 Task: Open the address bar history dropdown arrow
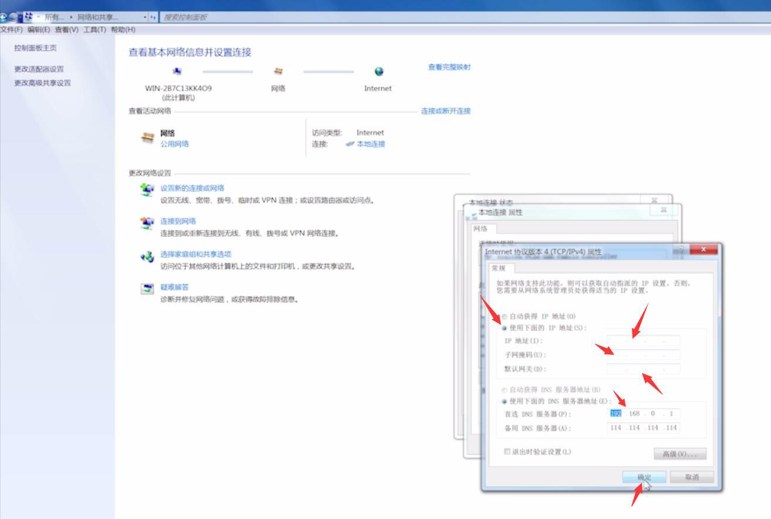pos(145,18)
